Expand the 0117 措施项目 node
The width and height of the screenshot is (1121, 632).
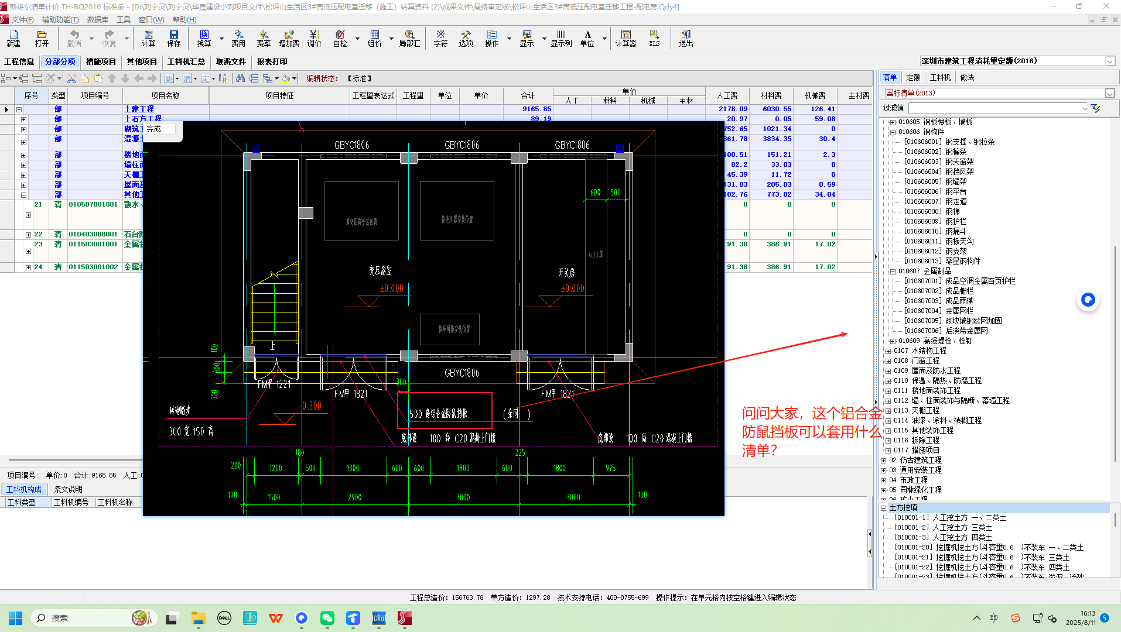coord(888,451)
